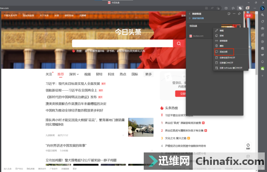The image size is (267, 172).
Task: Click the 关于头条 link in the top bar
Action: click(x=44, y=16)
